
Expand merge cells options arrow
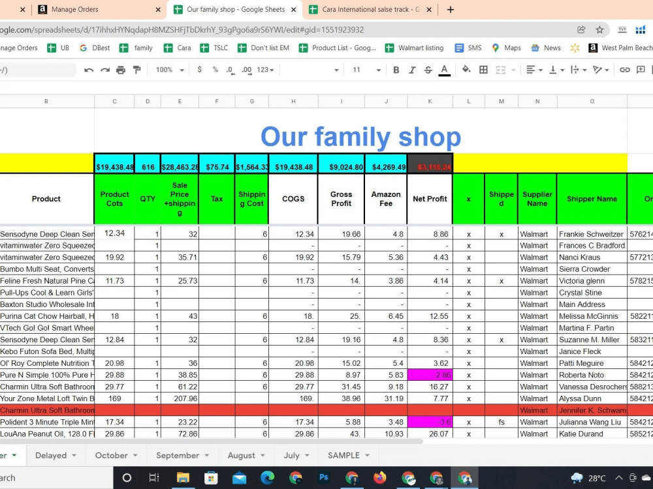513,70
